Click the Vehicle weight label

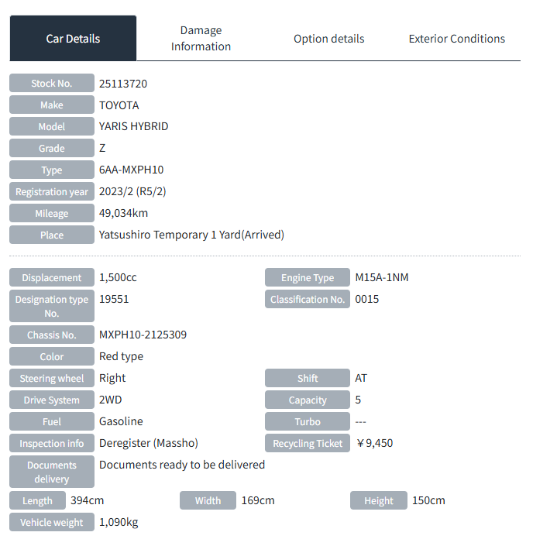point(51,523)
